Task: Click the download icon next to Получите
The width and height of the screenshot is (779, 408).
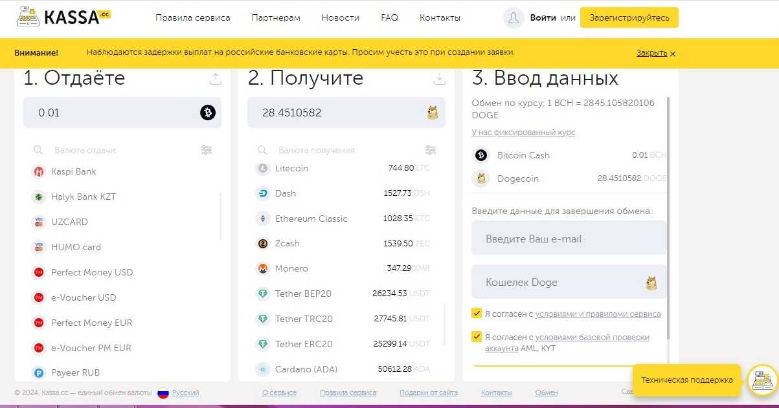Action: point(440,79)
